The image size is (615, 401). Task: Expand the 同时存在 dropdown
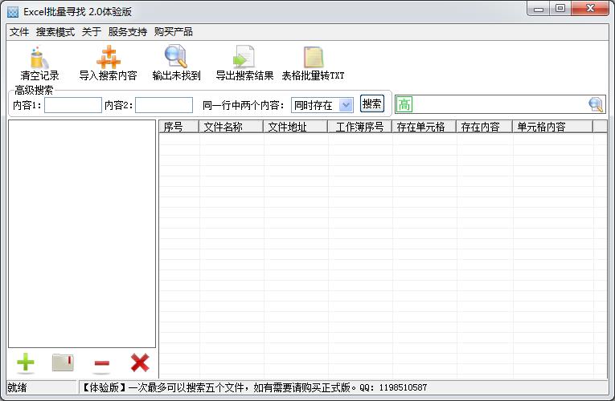[x=346, y=105]
